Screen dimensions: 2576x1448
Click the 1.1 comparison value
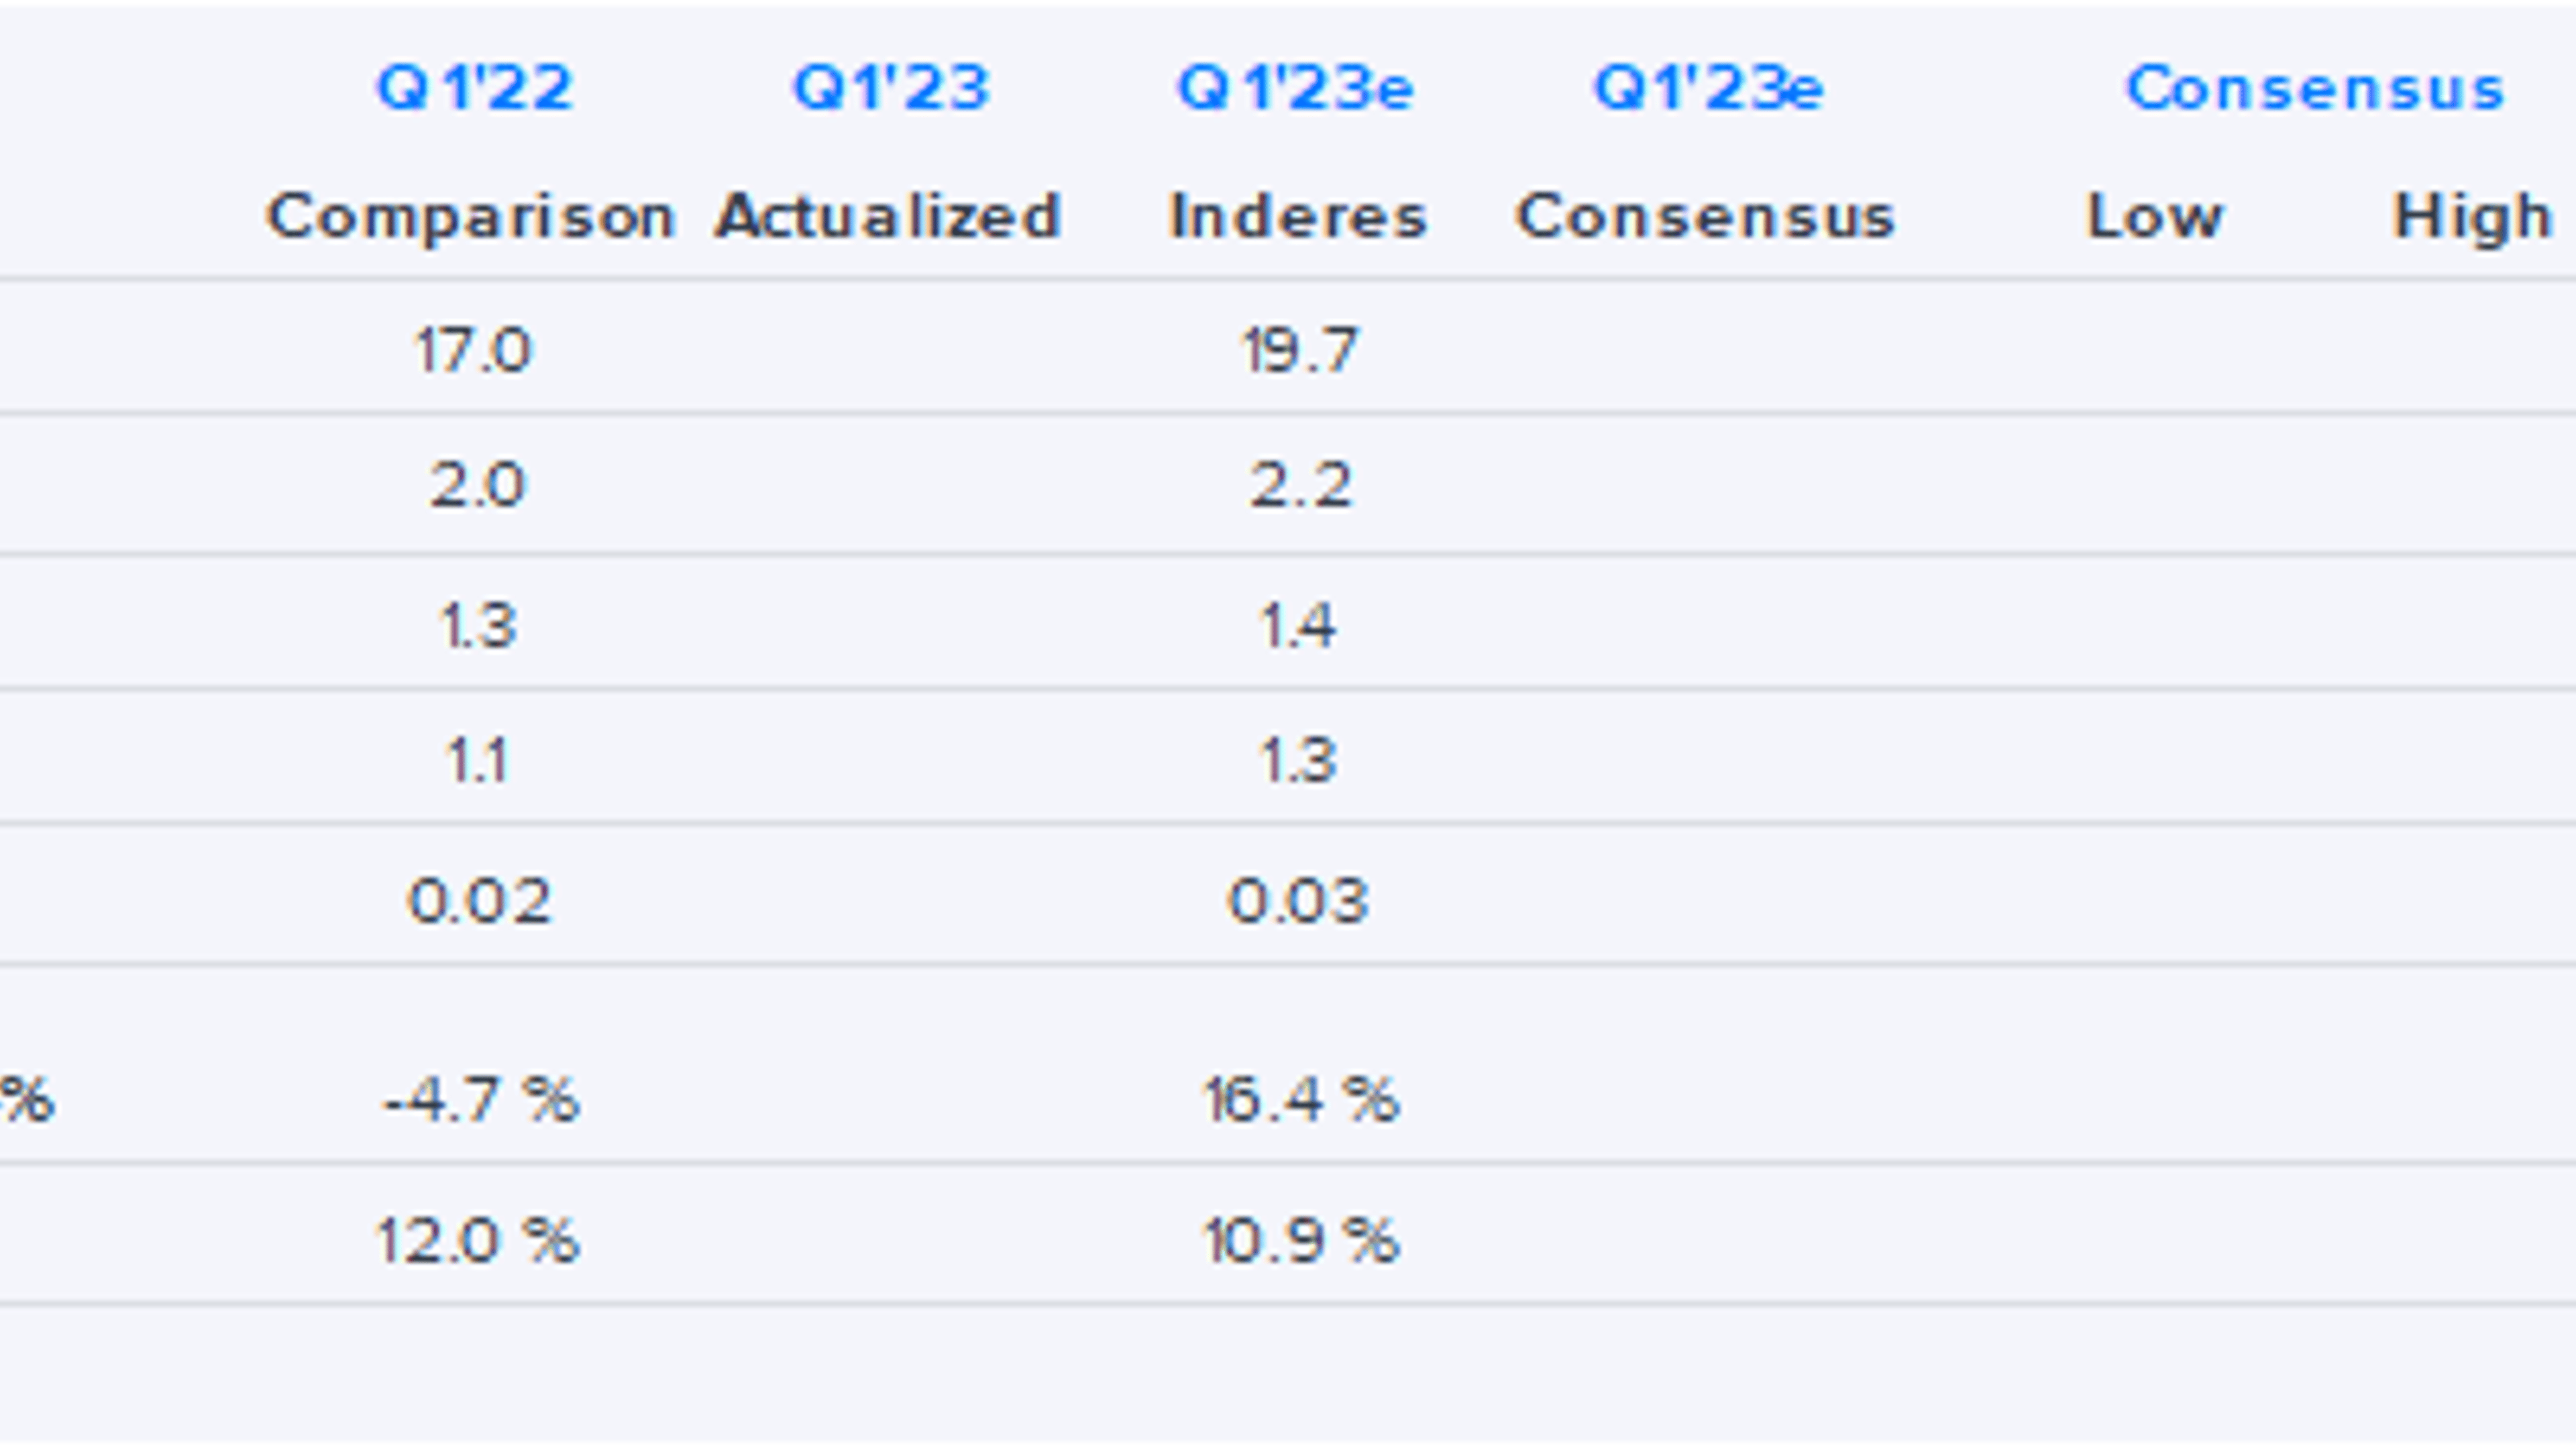tap(477, 760)
